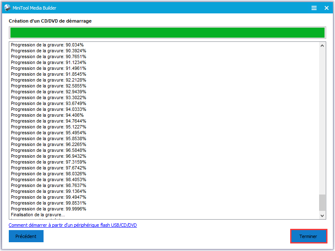
Task: Select the log line showing 99.1364%
Action: point(49,191)
